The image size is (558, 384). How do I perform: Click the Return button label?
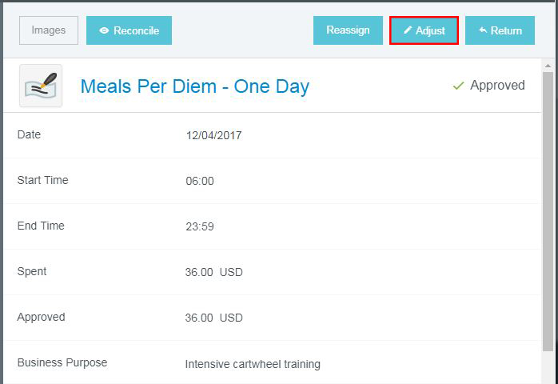(506, 31)
